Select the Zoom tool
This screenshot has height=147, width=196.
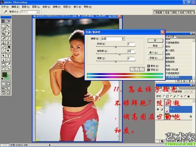pyautogui.click(x=8, y=69)
